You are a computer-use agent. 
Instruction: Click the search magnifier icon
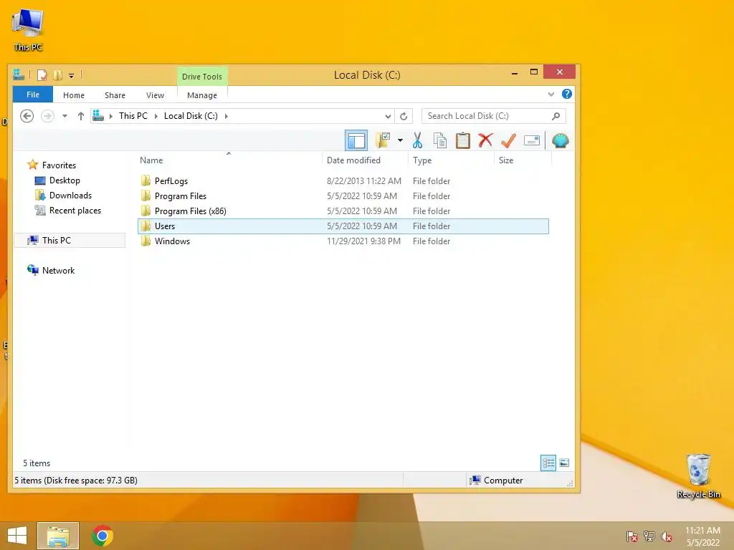click(556, 116)
